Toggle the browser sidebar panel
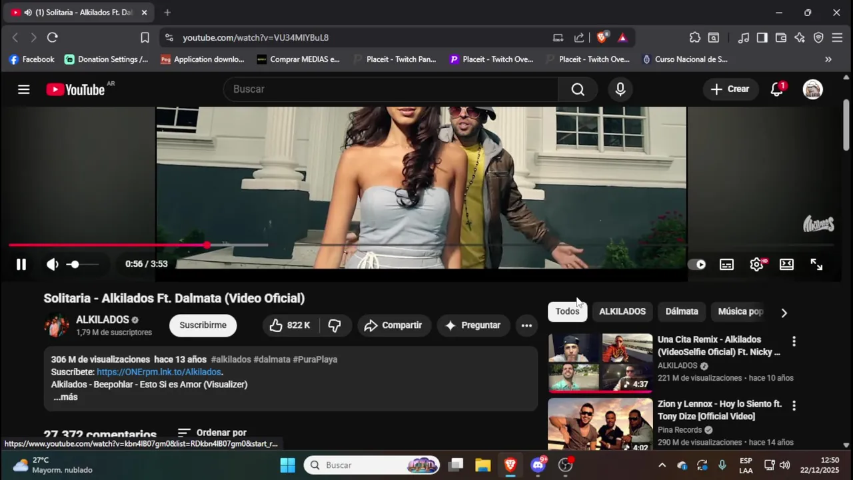This screenshot has width=853, height=480. click(x=762, y=38)
